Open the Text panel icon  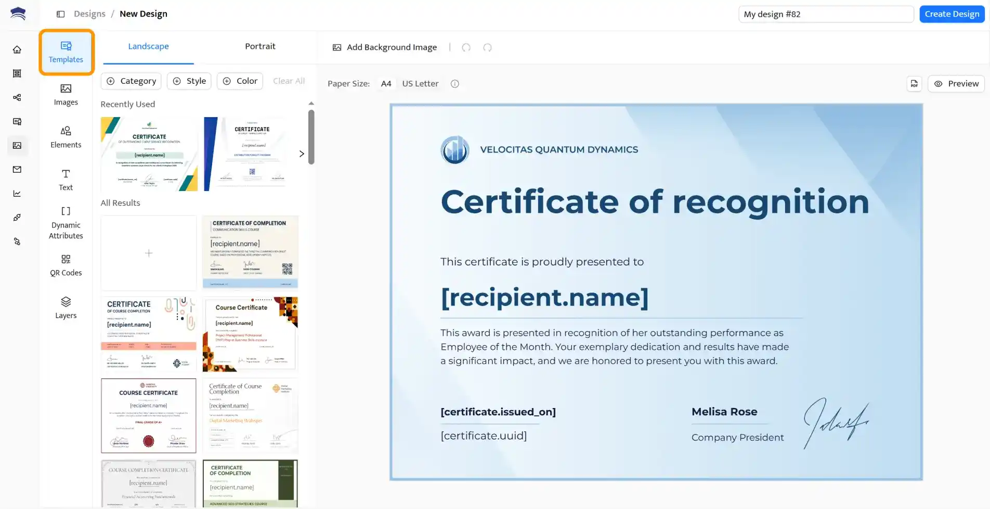point(66,179)
